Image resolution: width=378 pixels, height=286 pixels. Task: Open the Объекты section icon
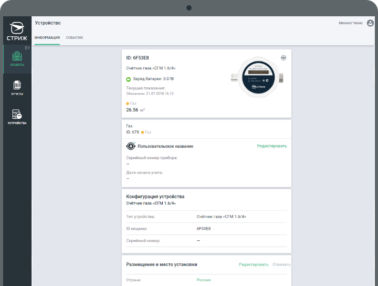(17, 56)
